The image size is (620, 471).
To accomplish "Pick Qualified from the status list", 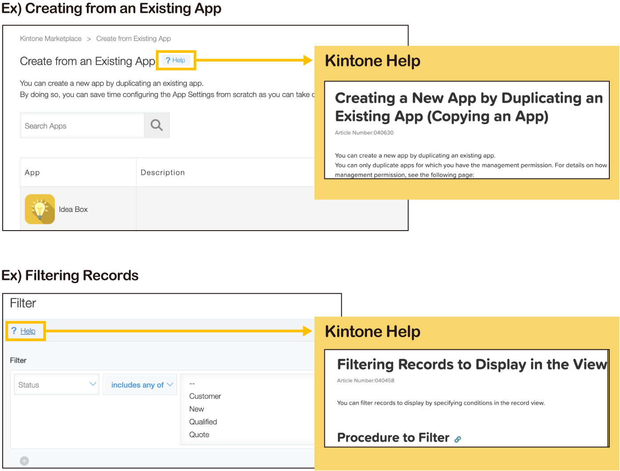I will coord(203,422).
